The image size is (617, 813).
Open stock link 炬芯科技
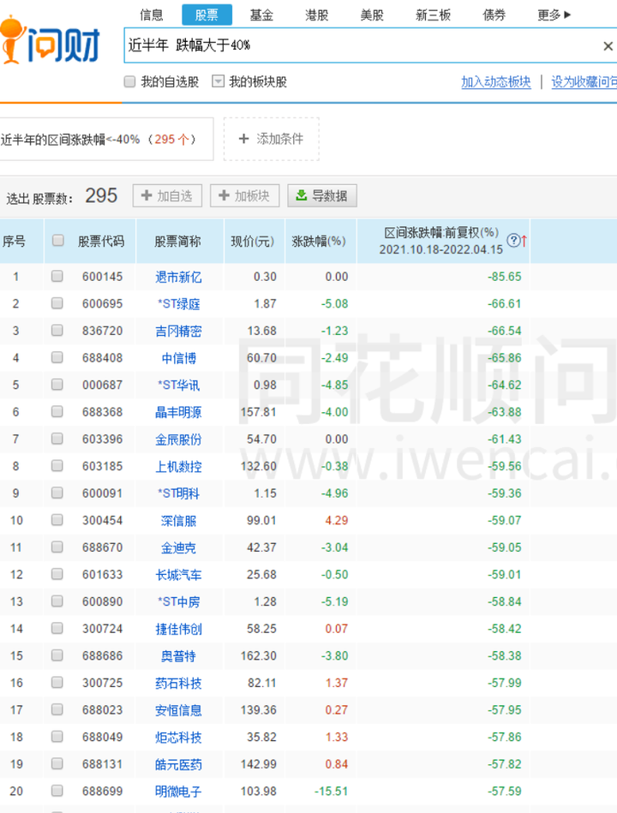178,738
